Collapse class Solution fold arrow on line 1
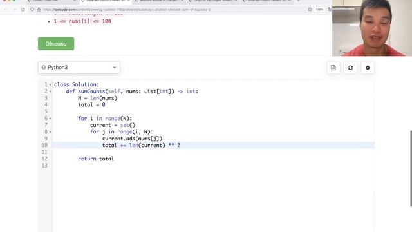412x232 pixels. pyautogui.click(x=50, y=85)
